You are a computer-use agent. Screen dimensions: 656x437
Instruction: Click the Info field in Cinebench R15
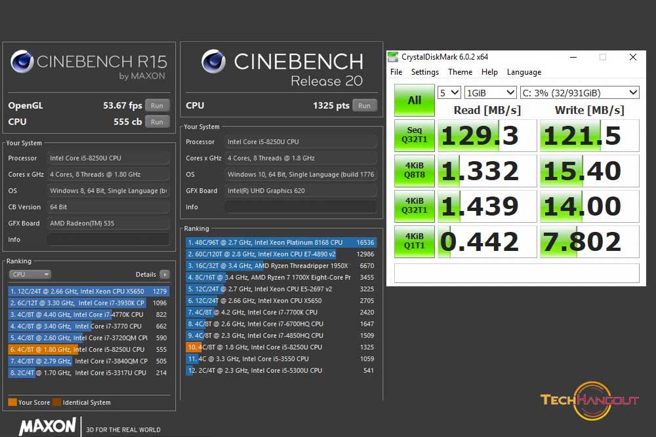pyautogui.click(x=108, y=239)
